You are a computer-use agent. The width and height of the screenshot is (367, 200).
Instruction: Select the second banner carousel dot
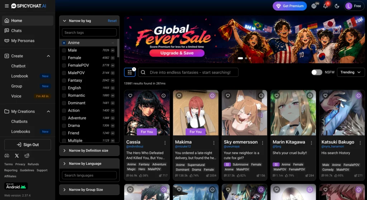(246, 58)
